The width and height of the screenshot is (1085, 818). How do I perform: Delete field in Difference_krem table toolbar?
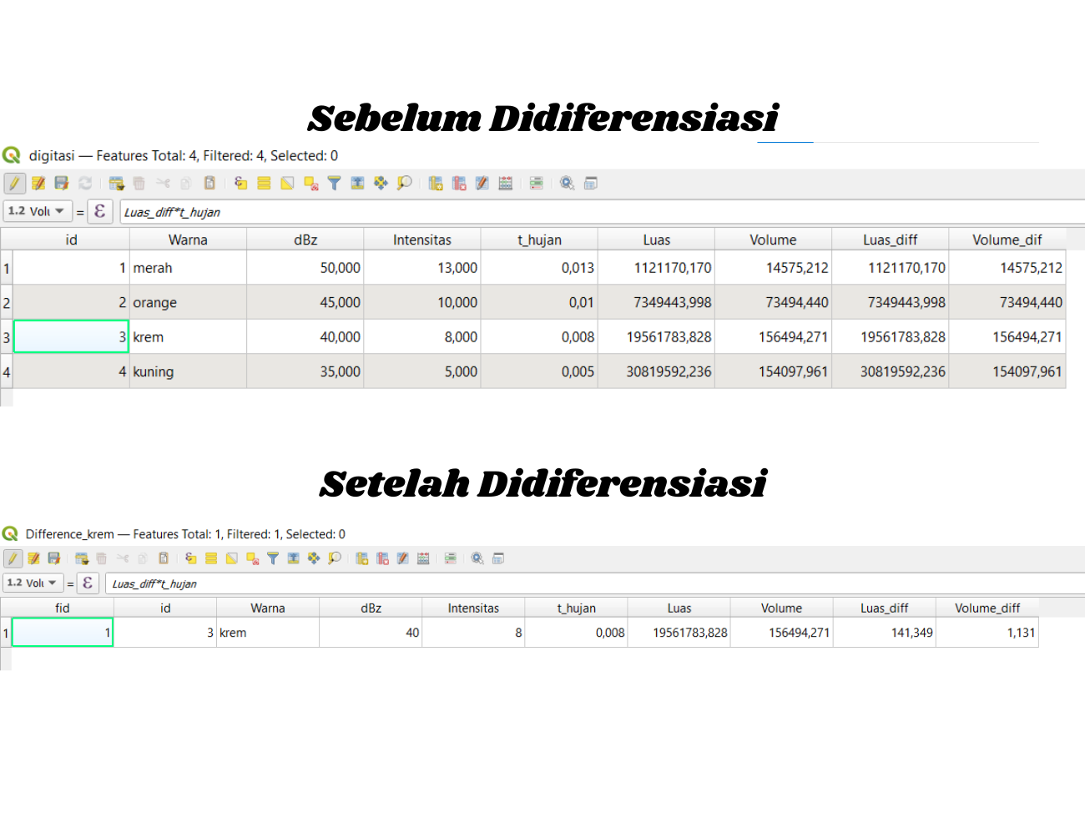coord(382,558)
